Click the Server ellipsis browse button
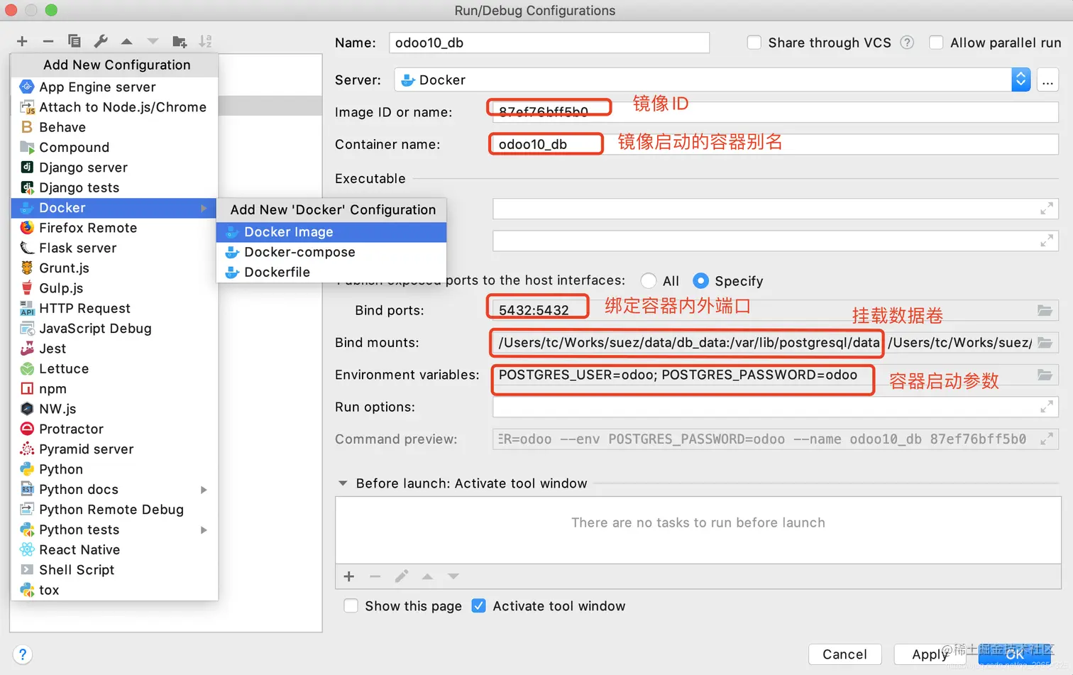Image resolution: width=1073 pixels, height=675 pixels. [1047, 80]
